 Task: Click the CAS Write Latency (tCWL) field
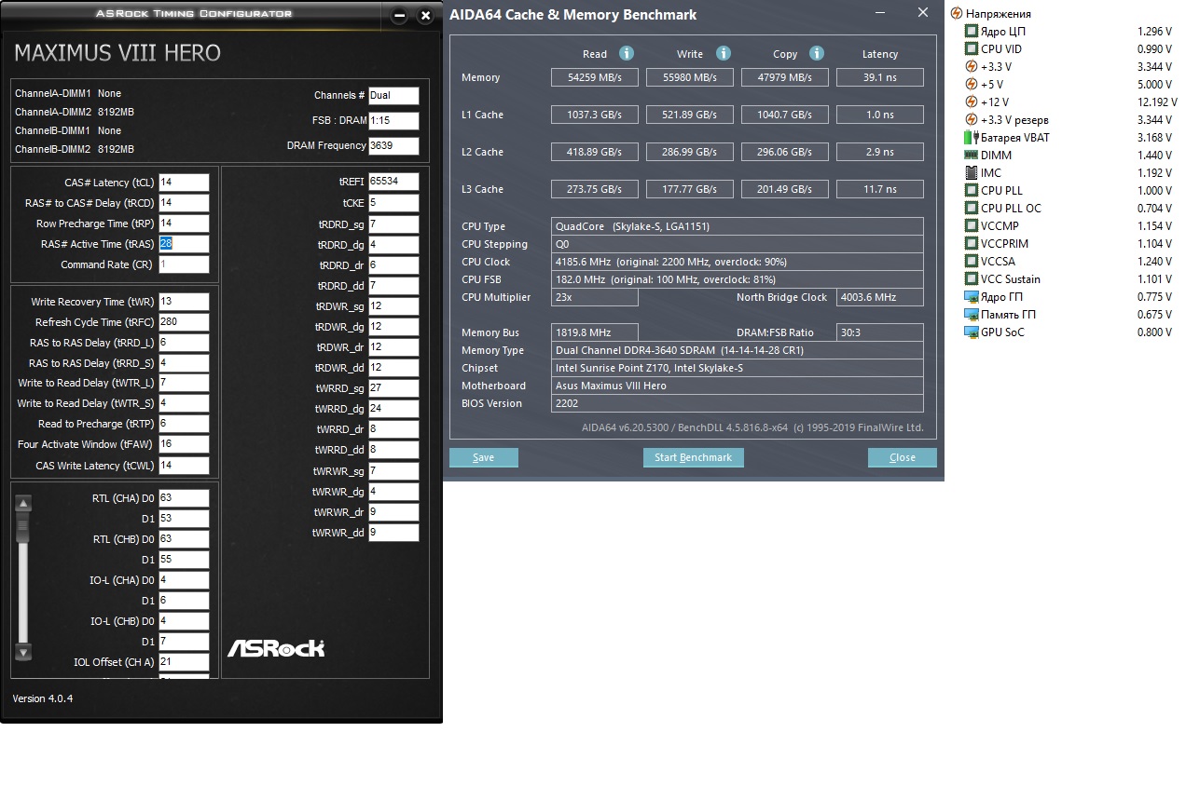(184, 465)
